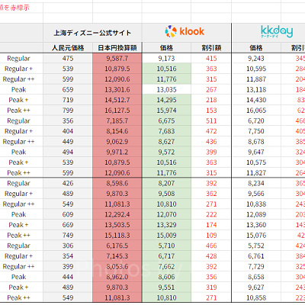
Task: Click the klook price 13,035
Action: [x=166, y=90]
